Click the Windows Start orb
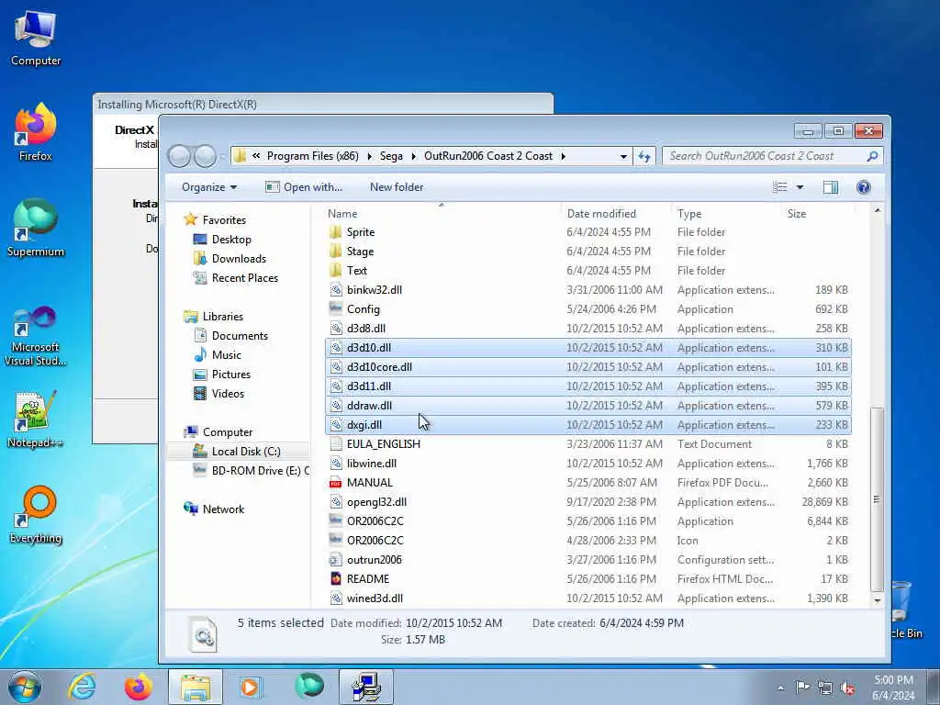The height and width of the screenshot is (705, 940). 25,687
